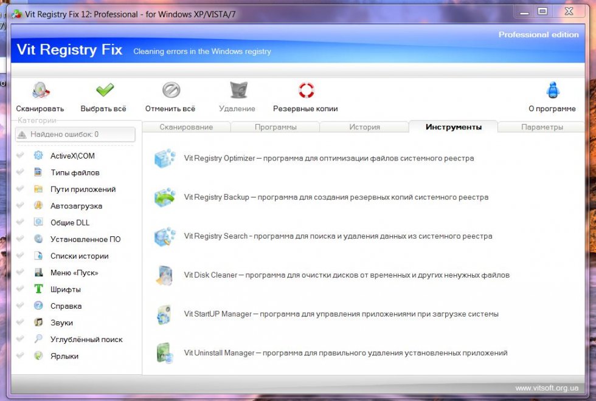Screen dimensions: 596x401
Task: Click the Ярлыки category icon
Action: [x=38, y=356]
